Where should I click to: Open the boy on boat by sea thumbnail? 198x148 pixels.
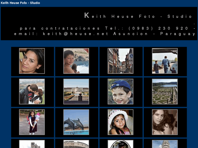[x=76, y=61]
